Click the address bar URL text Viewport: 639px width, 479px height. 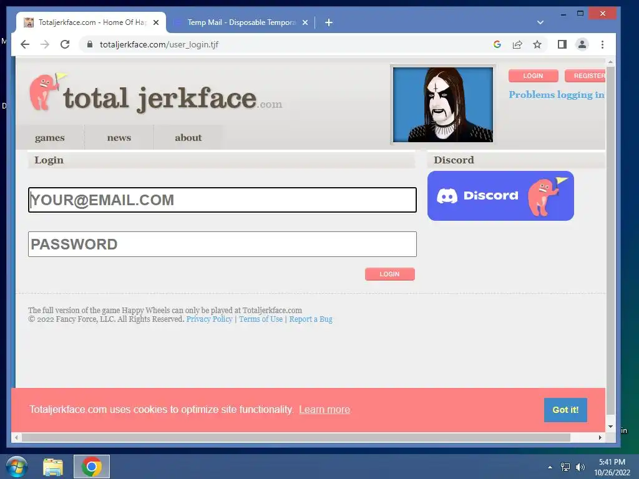coord(159,44)
